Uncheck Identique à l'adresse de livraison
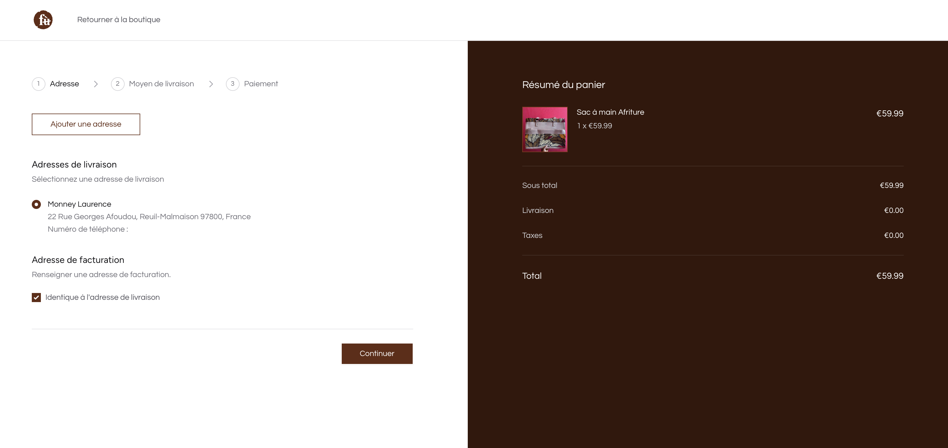 [36, 297]
